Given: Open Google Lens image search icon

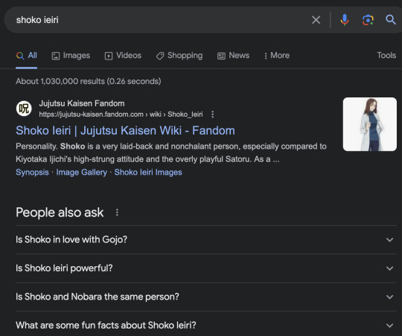Looking at the screenshot, I should click(x=368, y=20).
